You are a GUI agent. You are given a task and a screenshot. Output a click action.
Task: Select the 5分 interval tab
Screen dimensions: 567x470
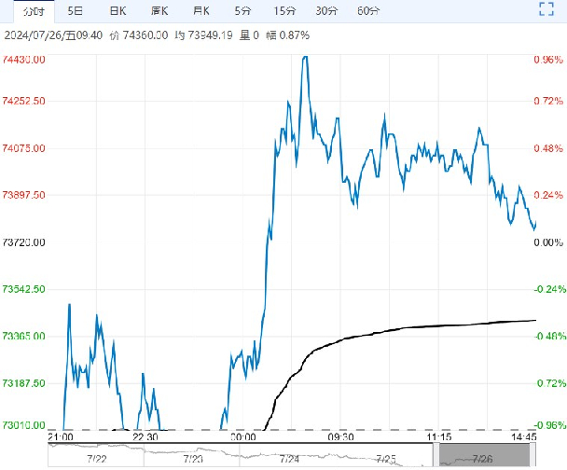[x=242, y=11]
